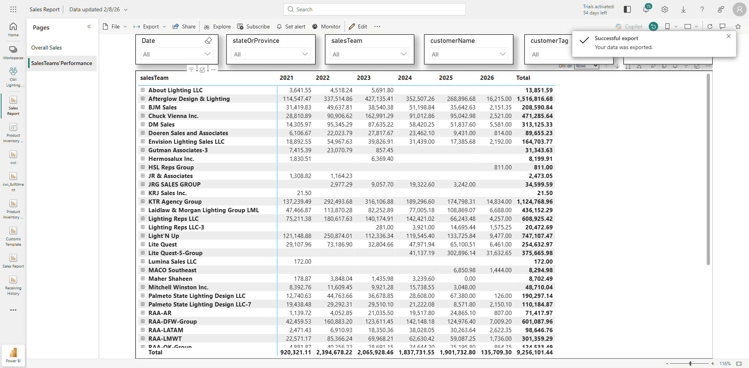Close the Successful export notification

(x=729, y=36)
